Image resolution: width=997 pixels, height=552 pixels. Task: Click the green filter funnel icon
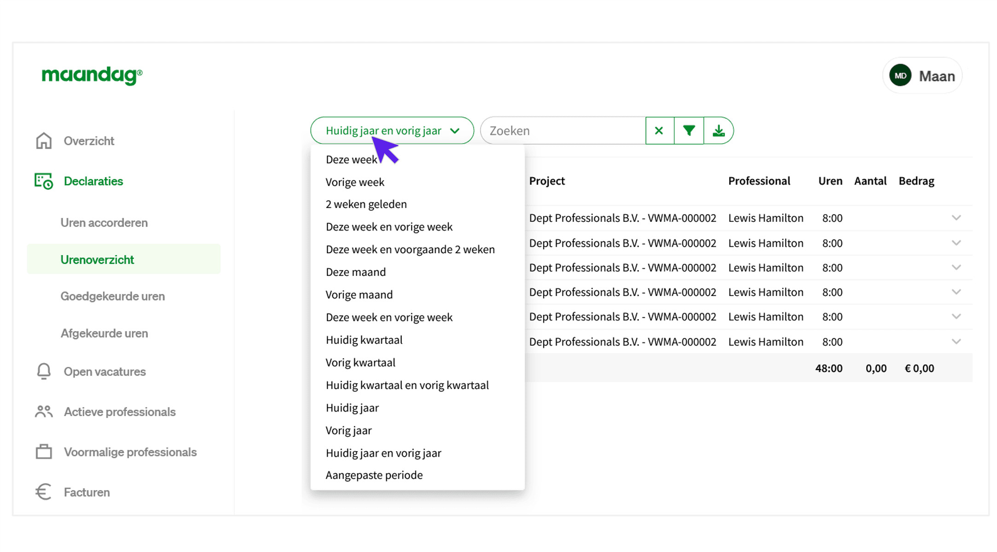689,131
